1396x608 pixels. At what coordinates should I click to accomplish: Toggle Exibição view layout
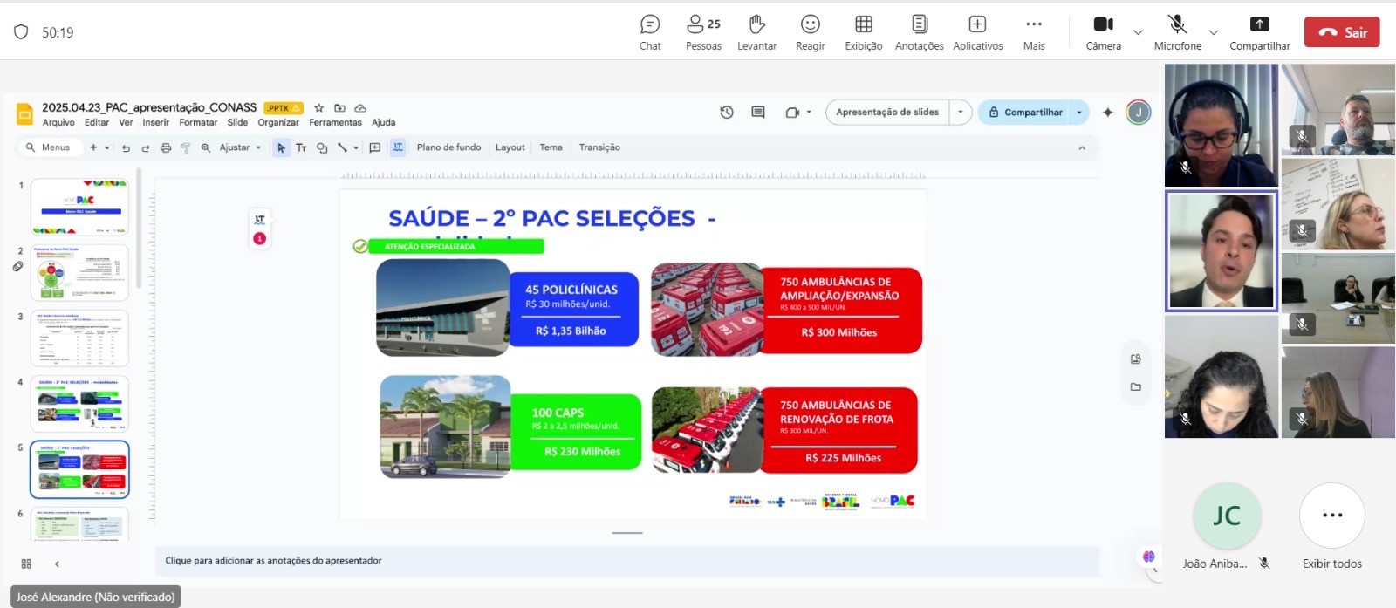[x=863, y=32]
